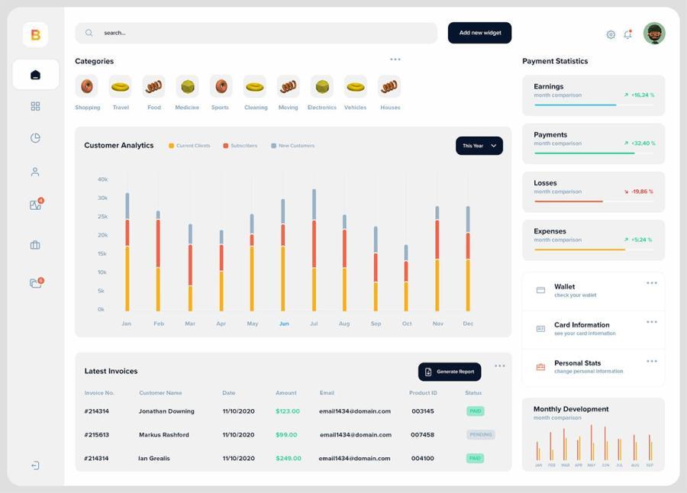Sort by Customer Name column header
Image resolution: width=687 pixels, height=493 pixels.
click(160, 393)
